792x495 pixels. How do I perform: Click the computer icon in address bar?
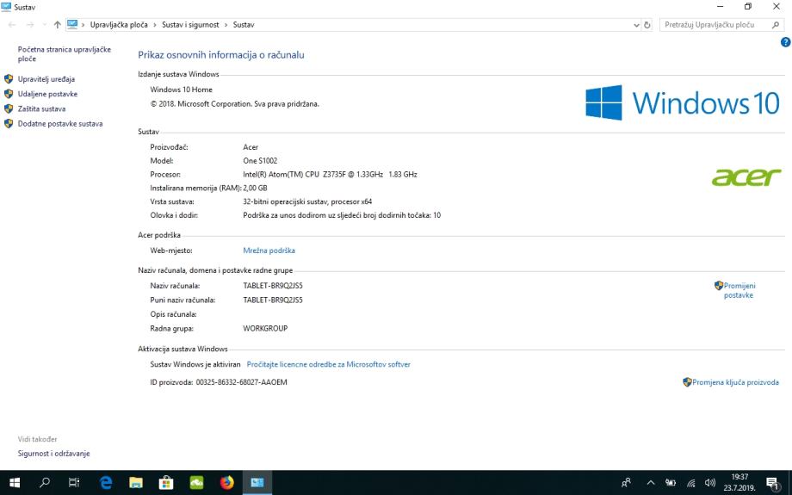72,24
